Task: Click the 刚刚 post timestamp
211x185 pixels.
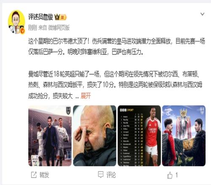Action: click(x=32, y=28)
